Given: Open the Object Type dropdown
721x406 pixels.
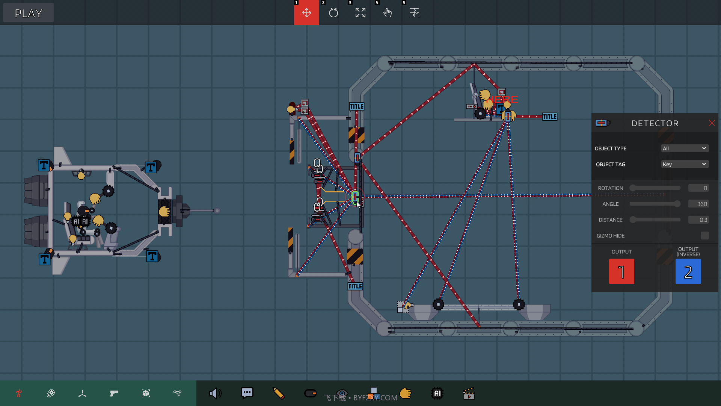Looking at the screenshot, I should click(684, 148).
